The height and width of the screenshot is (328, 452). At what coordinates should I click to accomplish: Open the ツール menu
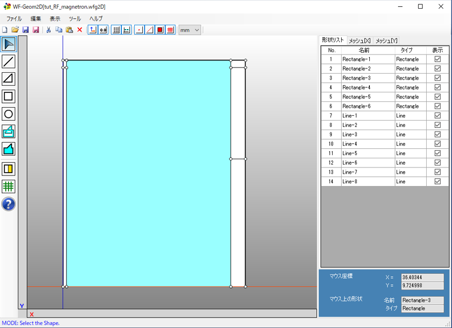pos(75,19)
